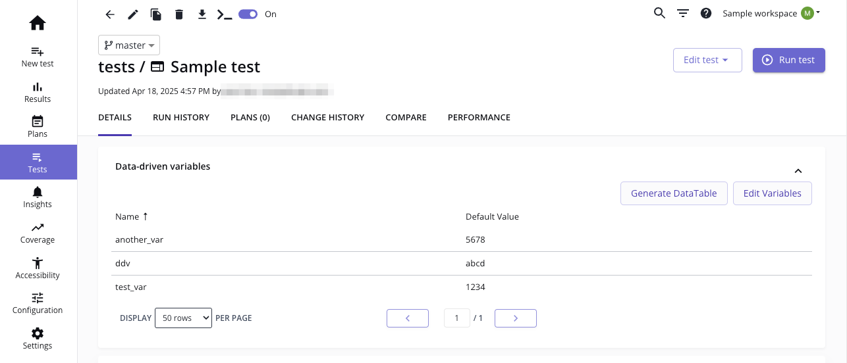
Task: Click the trash delete icon
Action: (179, 14)
